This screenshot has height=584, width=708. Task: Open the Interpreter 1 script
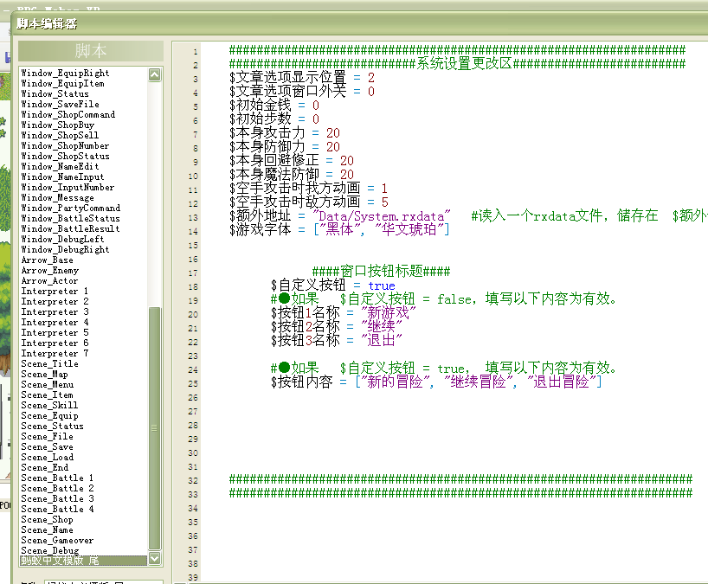point(55,291)
